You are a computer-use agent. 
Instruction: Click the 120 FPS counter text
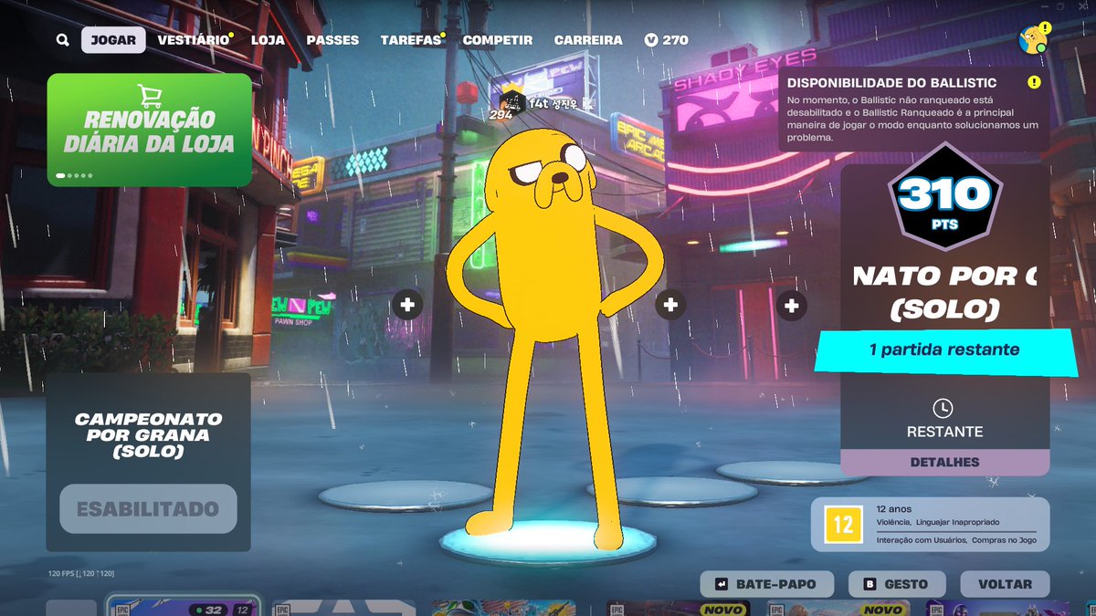point(80,574)
